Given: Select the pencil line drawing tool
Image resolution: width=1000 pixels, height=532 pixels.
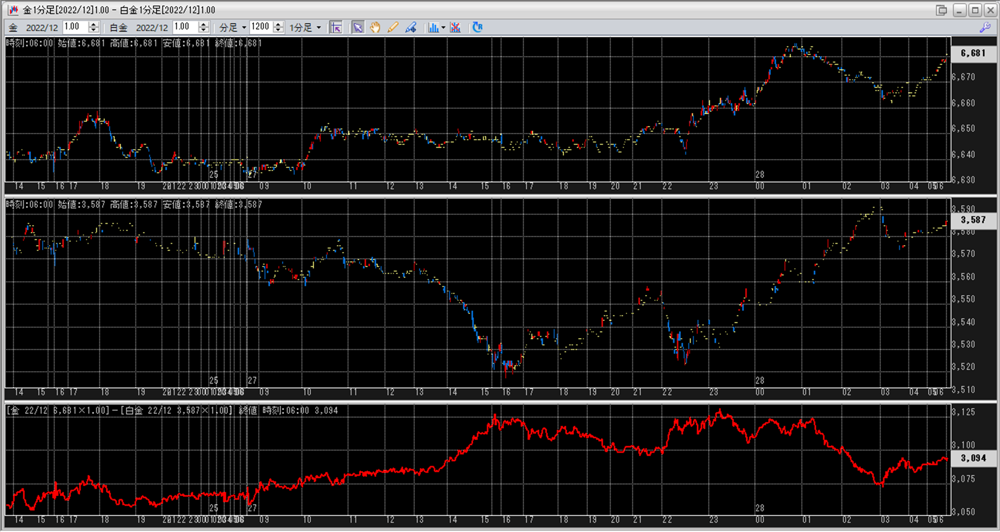Looking at the screenshot, I should click(x=393, y=28).
